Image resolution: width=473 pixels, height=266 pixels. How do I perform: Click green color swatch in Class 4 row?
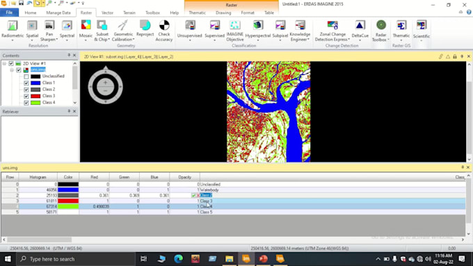[68, 206]
